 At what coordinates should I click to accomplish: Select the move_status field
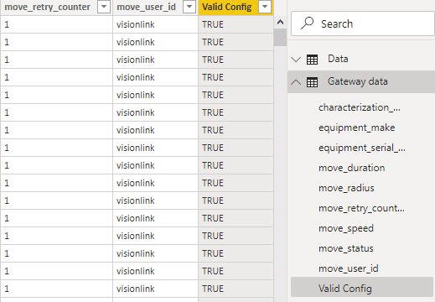click(346, 248)
